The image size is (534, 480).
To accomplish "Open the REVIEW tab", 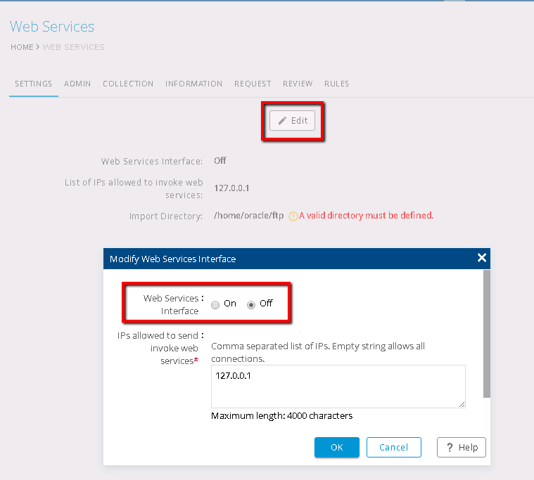I will click(298, 84).
